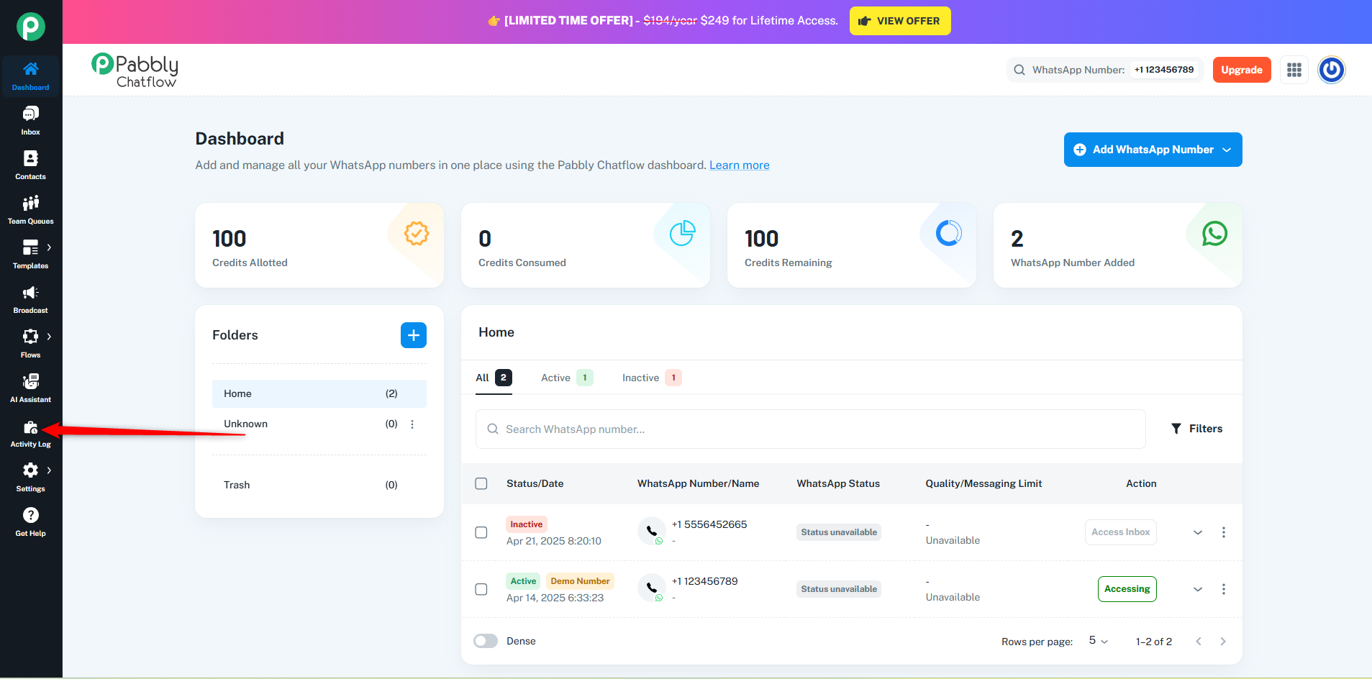Open the Filters button above the table

click(x=1197, y=429)
